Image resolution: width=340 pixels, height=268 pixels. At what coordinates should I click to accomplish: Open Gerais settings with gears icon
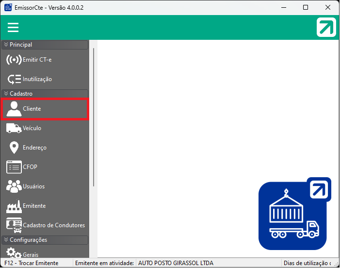(30, 254)
